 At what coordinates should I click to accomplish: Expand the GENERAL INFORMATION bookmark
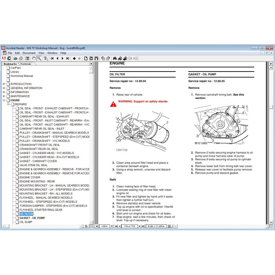4,88
